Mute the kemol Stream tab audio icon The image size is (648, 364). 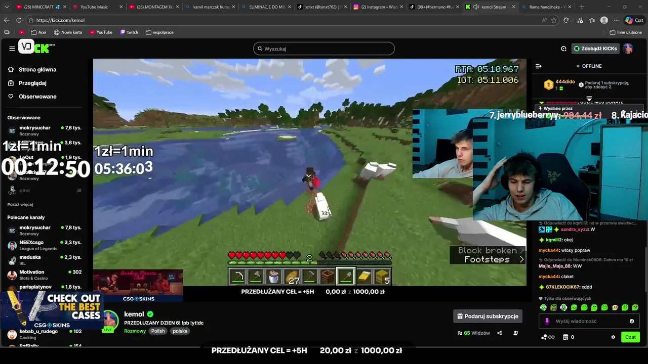(x=476, y=7)
